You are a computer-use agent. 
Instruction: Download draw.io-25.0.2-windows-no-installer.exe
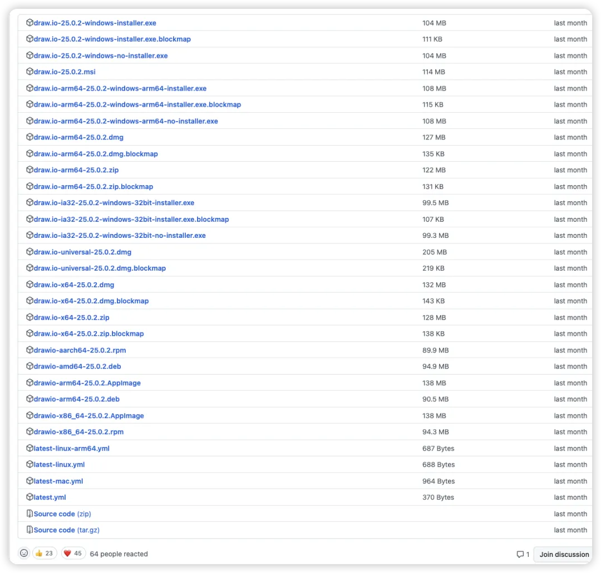101,56
